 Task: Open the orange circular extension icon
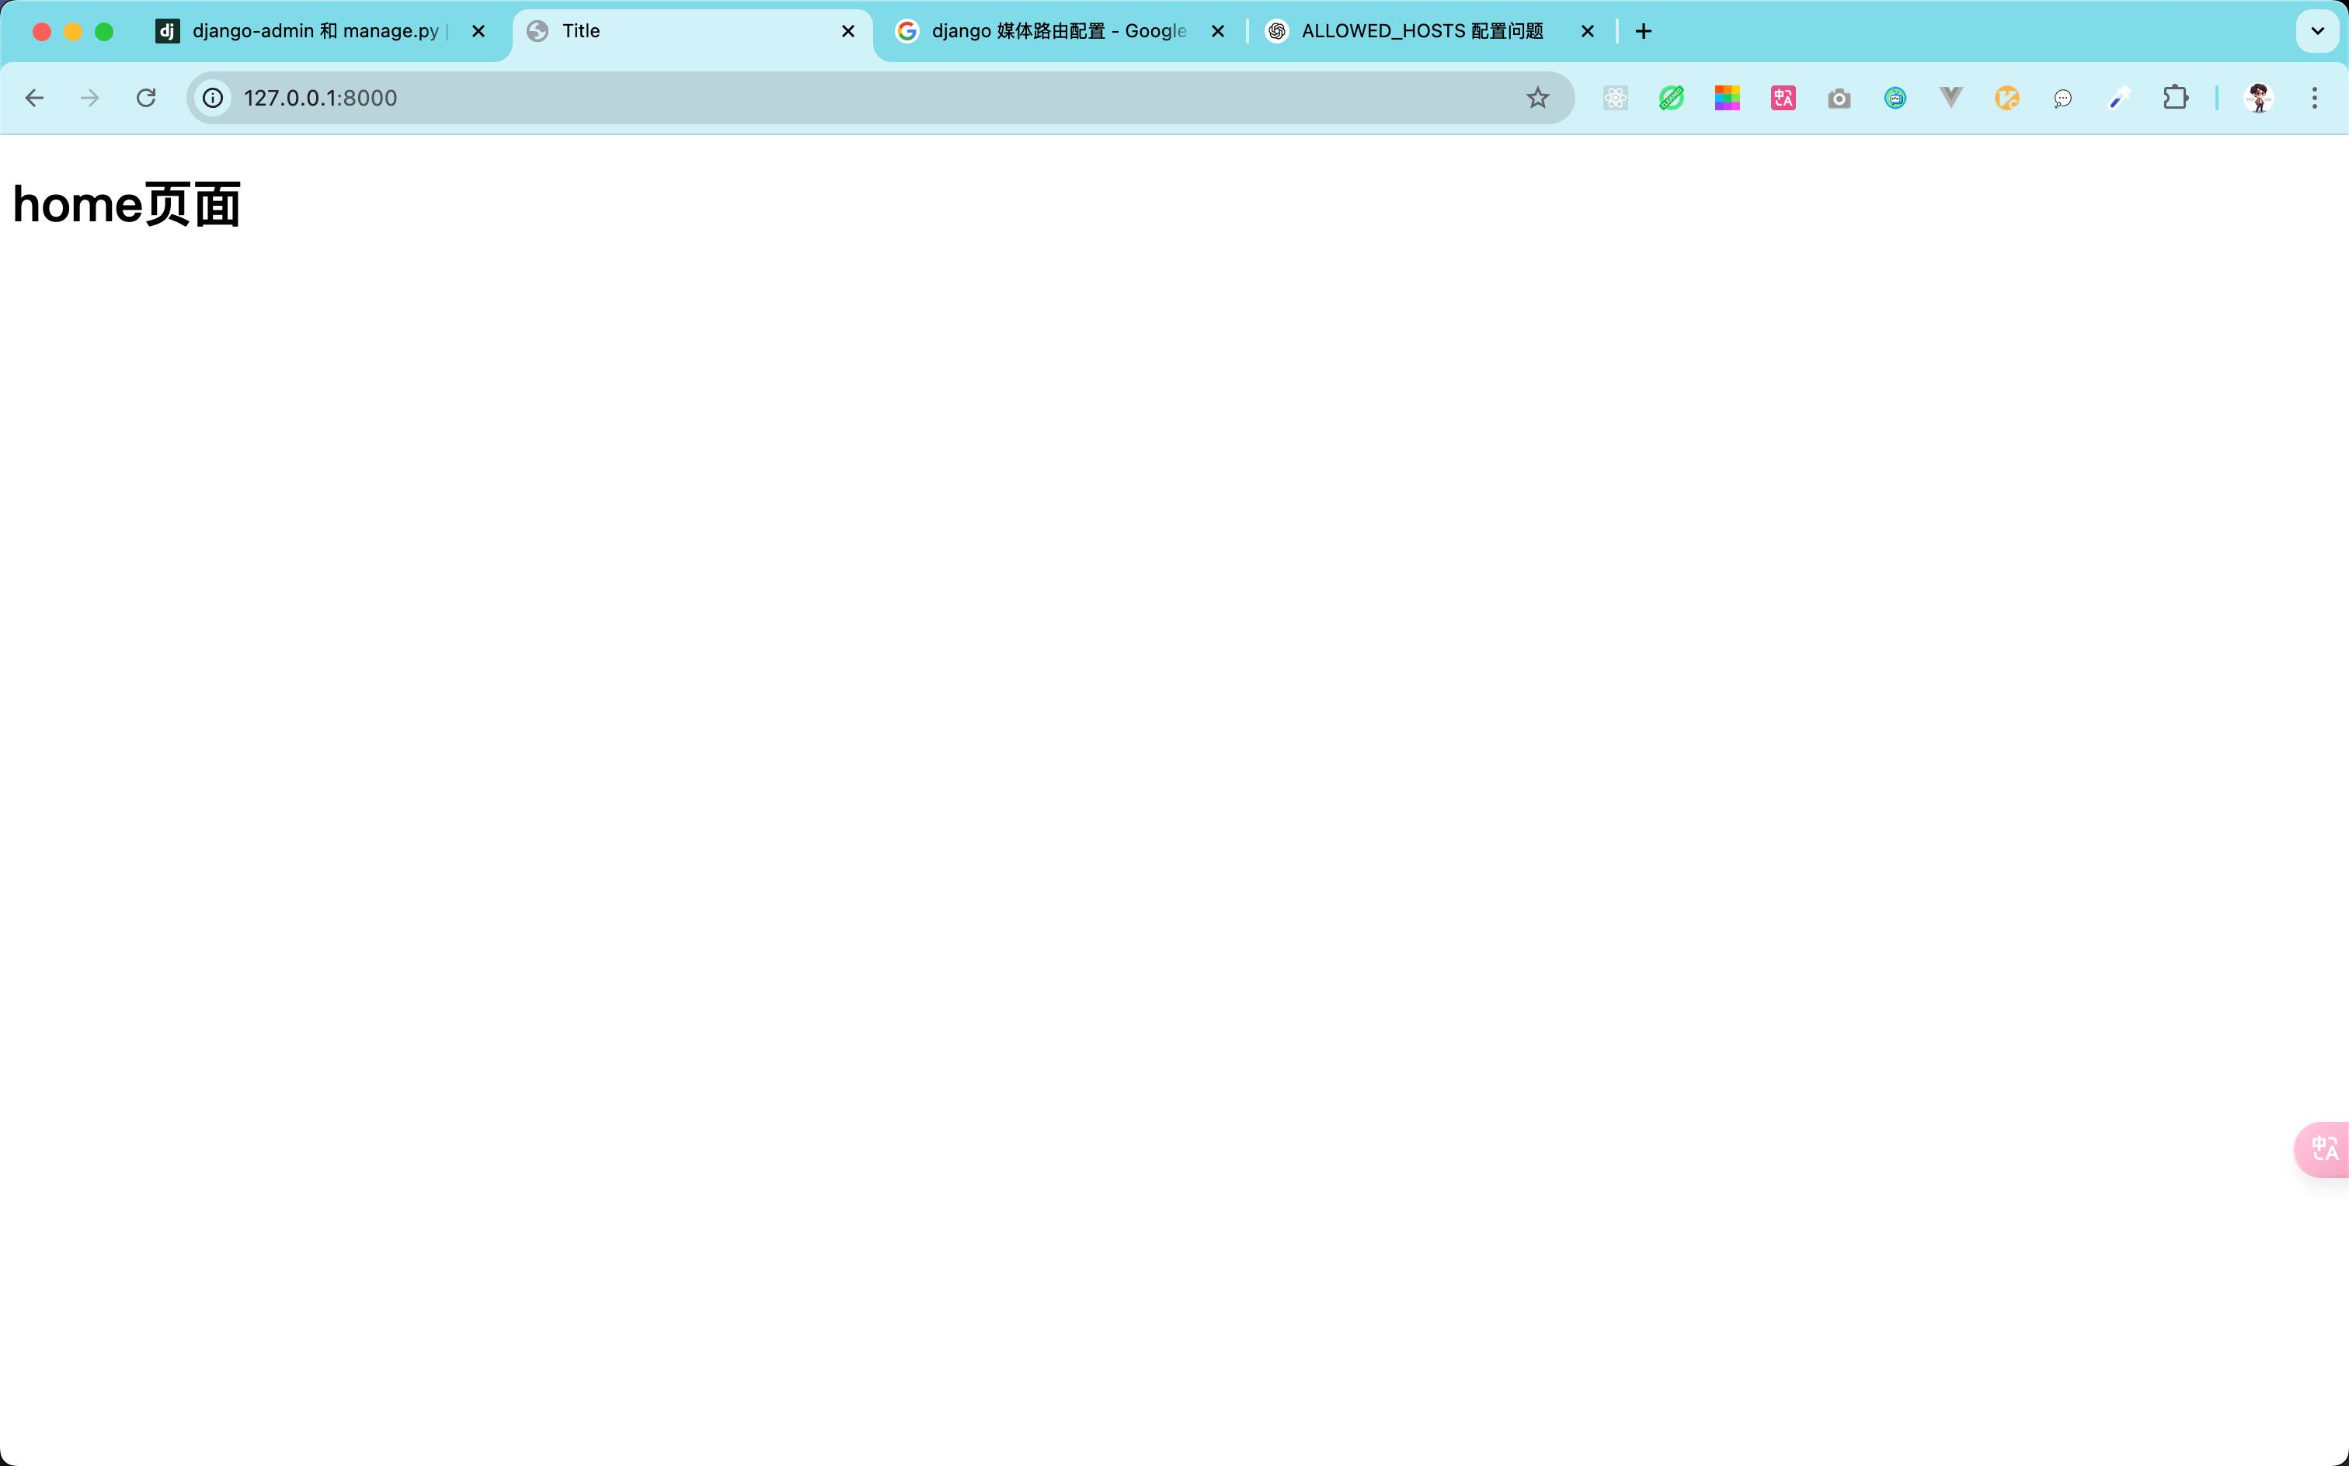[2008, 98]
